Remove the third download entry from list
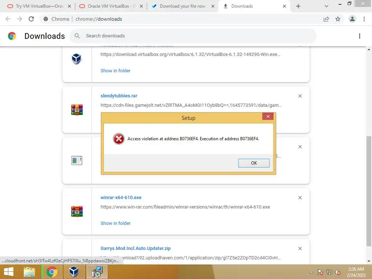This screenshot has width=372, height=279. (x=300, y=147)
